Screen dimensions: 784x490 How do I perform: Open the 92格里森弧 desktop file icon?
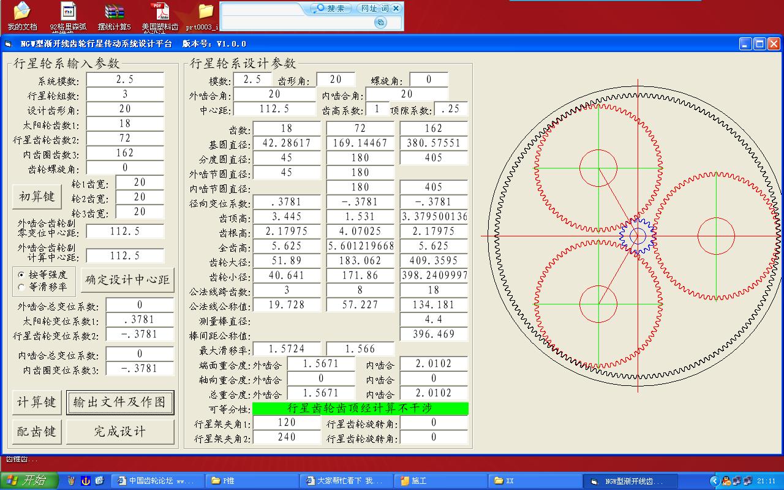coord(68,15)
